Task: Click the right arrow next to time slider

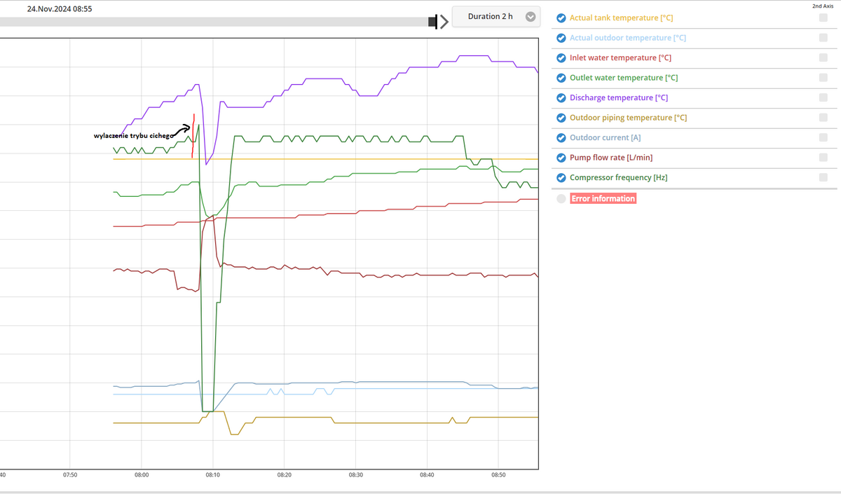Action: point(443,22)
